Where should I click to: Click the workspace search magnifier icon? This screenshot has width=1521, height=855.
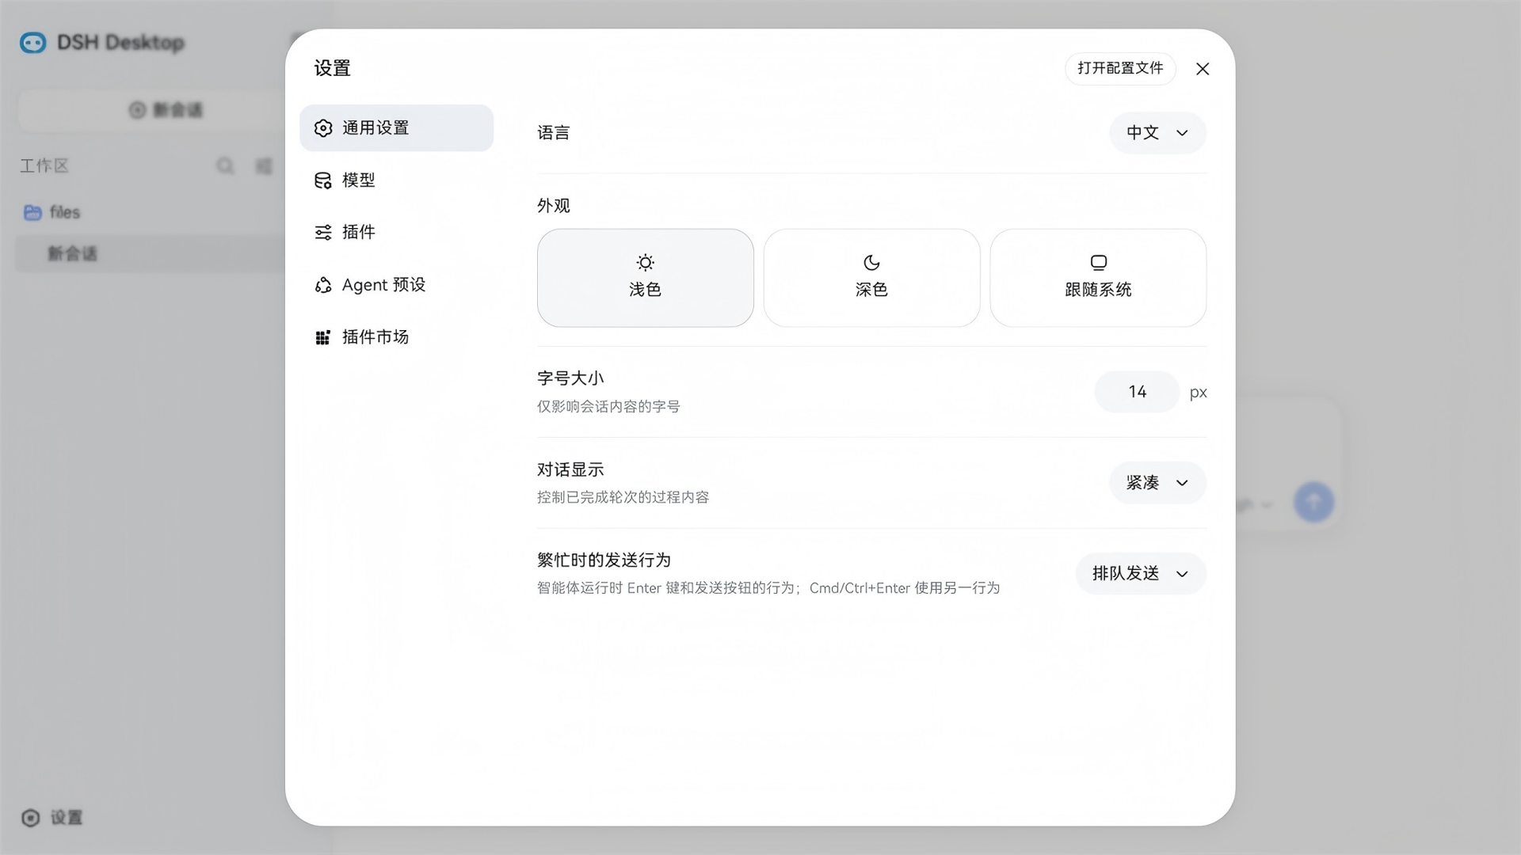(x=225, y=165)
